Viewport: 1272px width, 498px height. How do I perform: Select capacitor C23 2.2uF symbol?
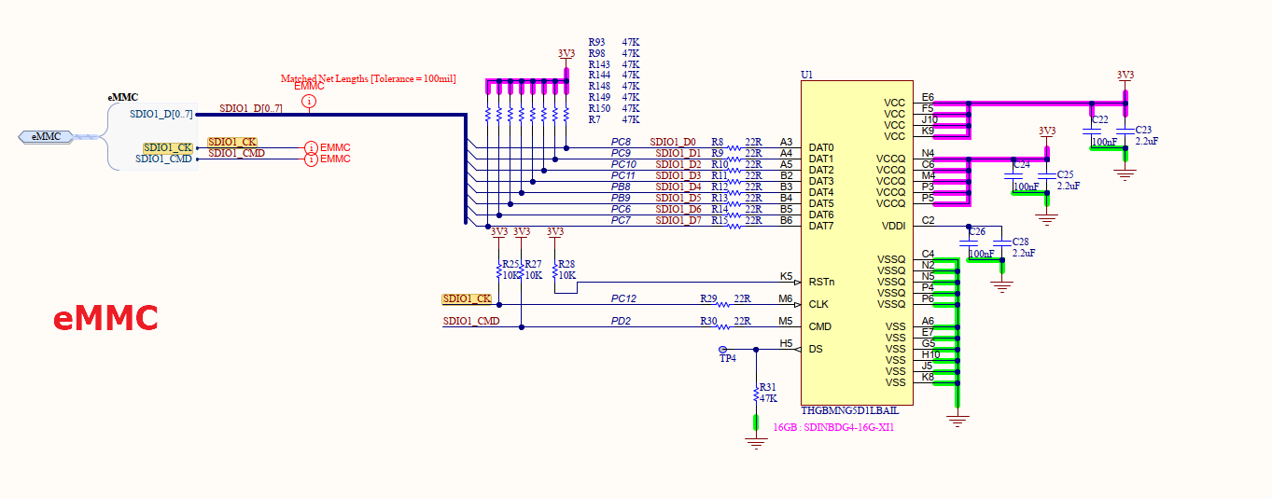point(1125,131)
